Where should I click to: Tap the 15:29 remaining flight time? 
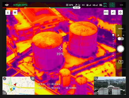click(x=77, y=8)
